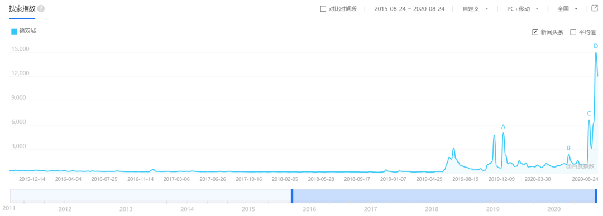Open the export/share icon at top right
Image resolution: width=603 pixels, height=216 pixels.
click(595, 8)
